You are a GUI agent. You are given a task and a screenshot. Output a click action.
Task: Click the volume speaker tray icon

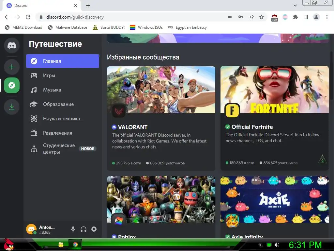(x=277, y=245)
